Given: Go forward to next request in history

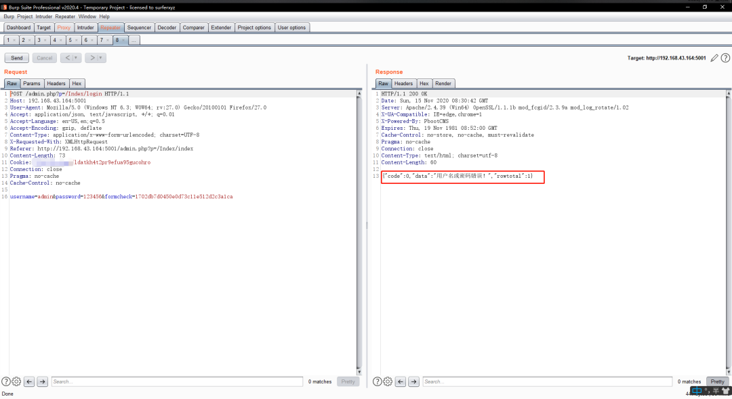Looking at the screenshot, I should pos(92,57).
